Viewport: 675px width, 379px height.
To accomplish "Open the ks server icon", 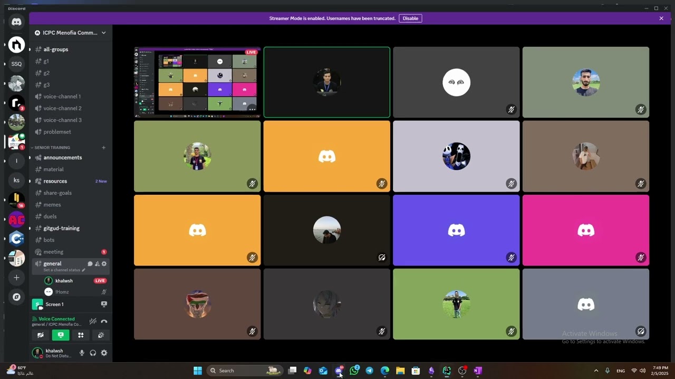I will pyautogui.click(x=16, y=181).
